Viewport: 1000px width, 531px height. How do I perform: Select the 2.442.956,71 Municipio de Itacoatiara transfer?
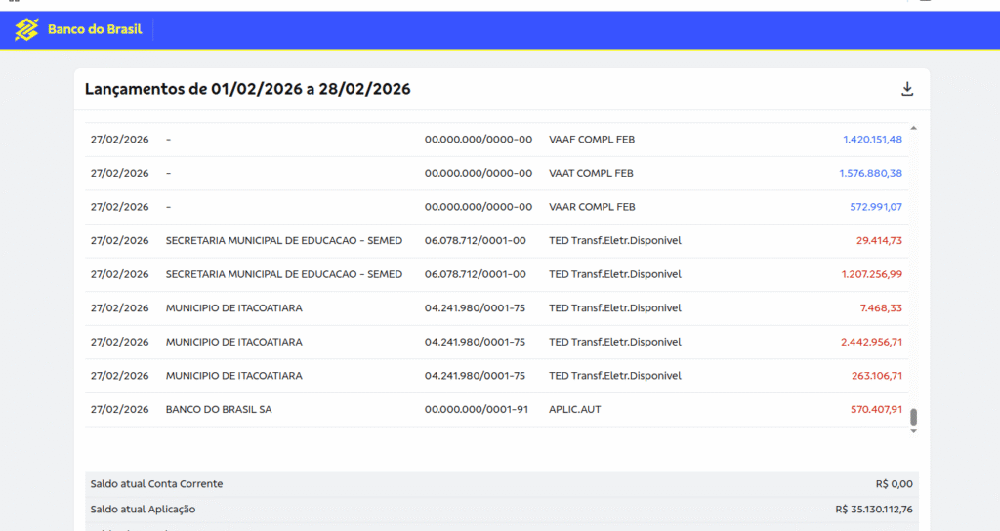[x=497, y=343]
